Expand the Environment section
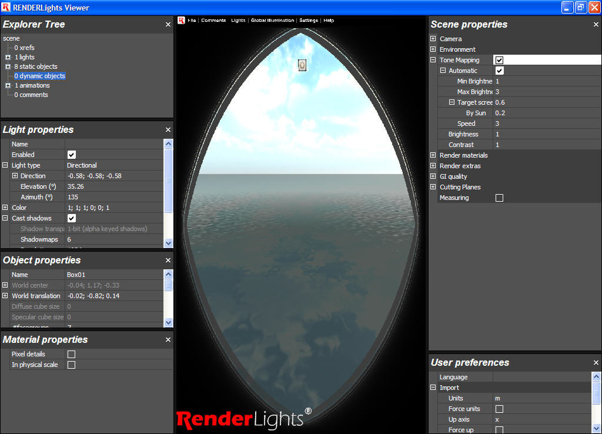 pos(433,49)
